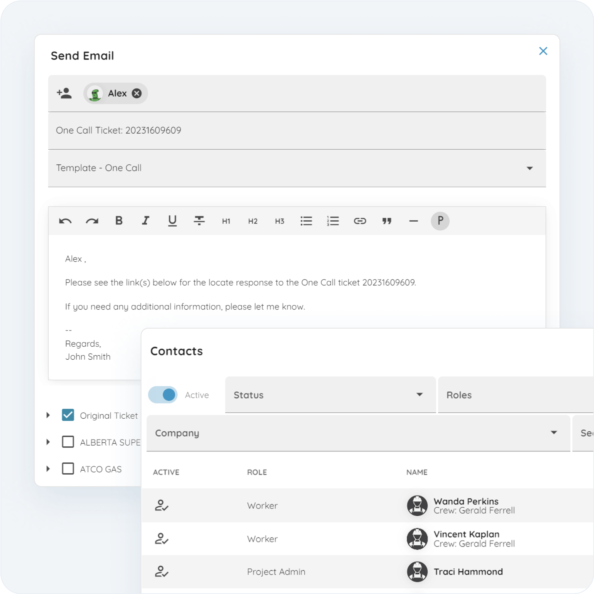Screen dimensions: 594x594
Task: Toggle bold formatting
Action: coord(119,221)
